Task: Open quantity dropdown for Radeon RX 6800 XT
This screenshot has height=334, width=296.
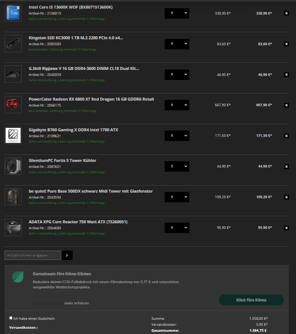Action: click(177, 105)
